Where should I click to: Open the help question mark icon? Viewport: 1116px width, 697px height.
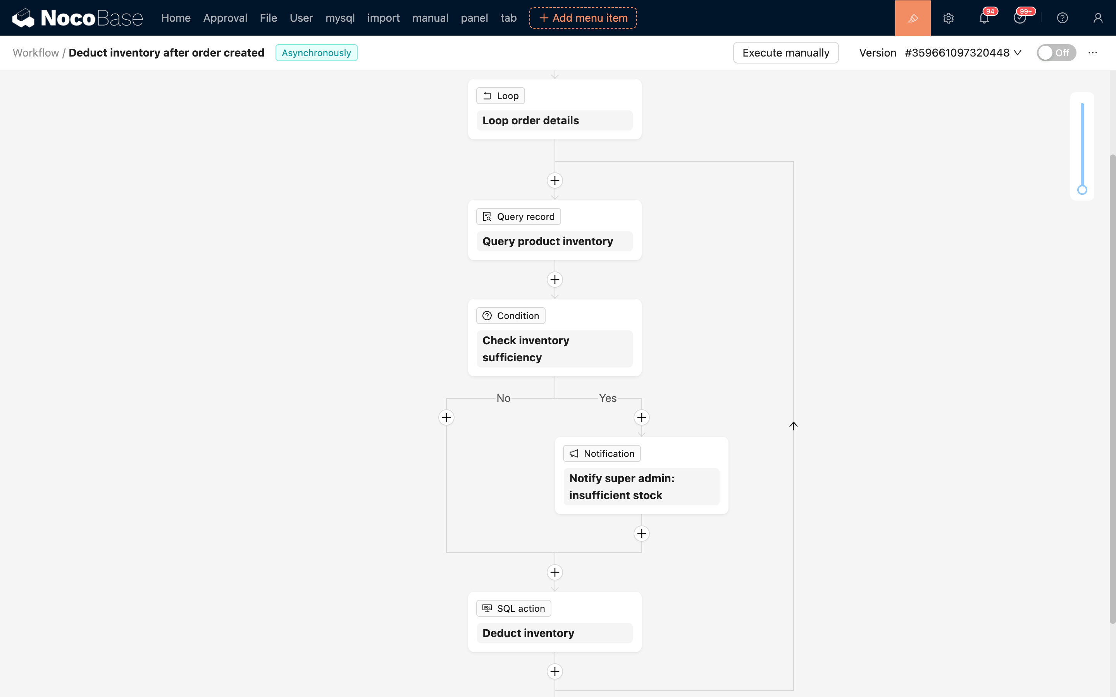pos(1062,18)
